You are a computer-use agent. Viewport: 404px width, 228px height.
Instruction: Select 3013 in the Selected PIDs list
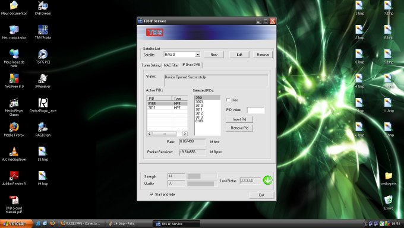pyautogui.click(x=207, y=117)
